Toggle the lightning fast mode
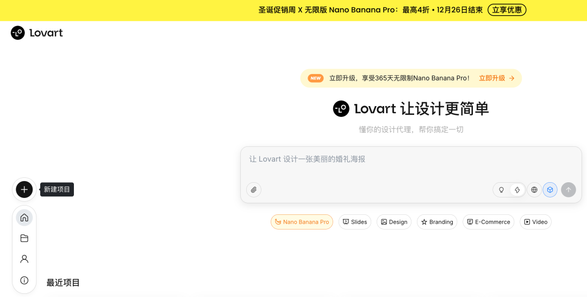This screenshot has width=587, height=297. 517,190
